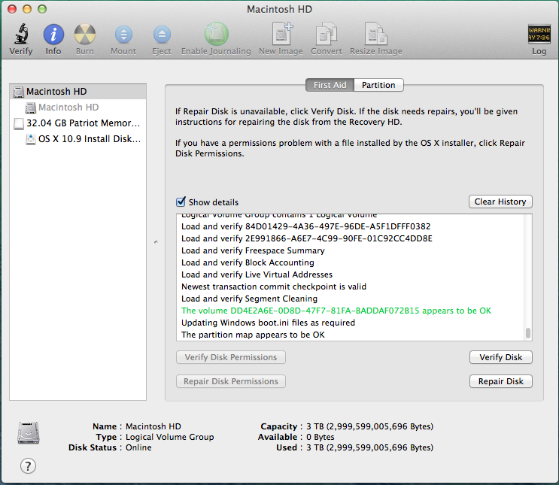Screen dimensions: 559x485
Task: Click 'Load and verify Segment Cleaning' line
Action: 249,299
